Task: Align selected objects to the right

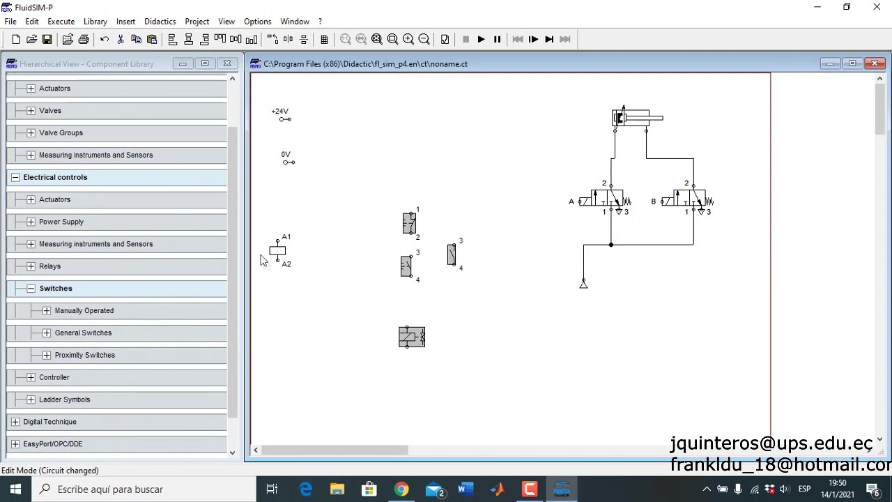Action: 204,40
